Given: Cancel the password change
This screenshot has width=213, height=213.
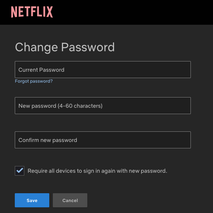Looking at the screenshot, I should click(x=70, y=200).
